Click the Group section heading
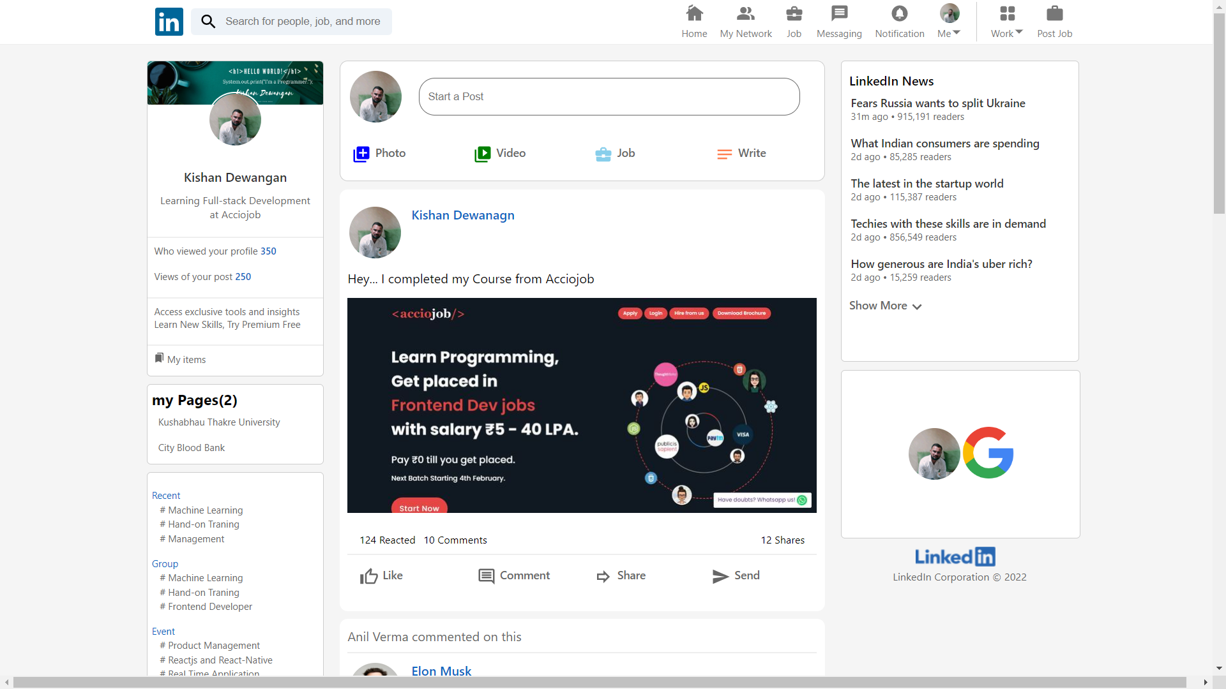 165,564
